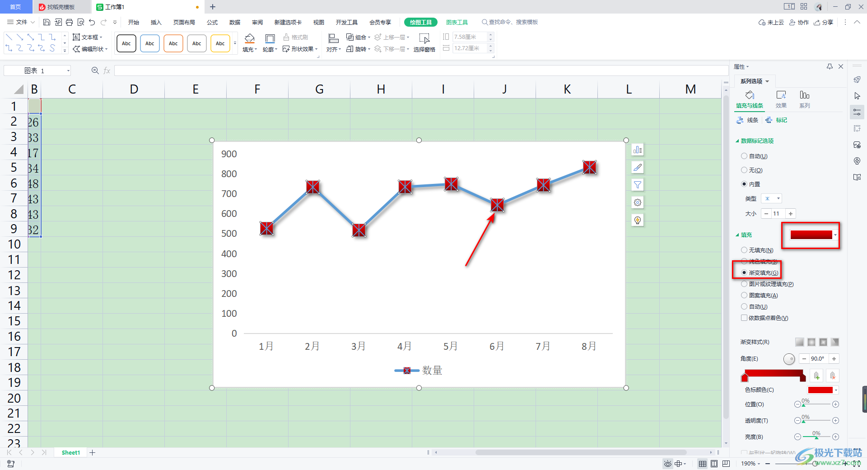867x470 pixels.
Task: Click the formula bar input field
Action: tap(421, 70)
